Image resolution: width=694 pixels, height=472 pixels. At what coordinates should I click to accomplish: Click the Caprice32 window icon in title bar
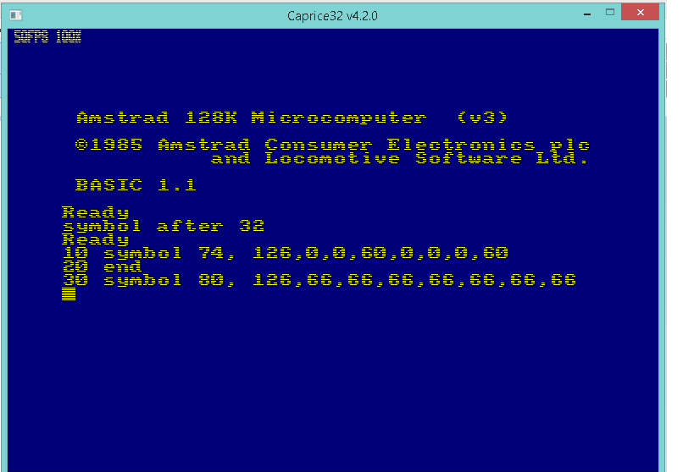pyautogui.click(x=16, y=15)
